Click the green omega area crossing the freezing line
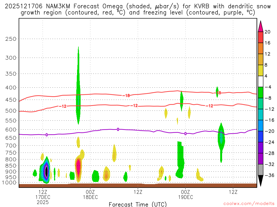 pyautogui.click(x=221, y=139)
